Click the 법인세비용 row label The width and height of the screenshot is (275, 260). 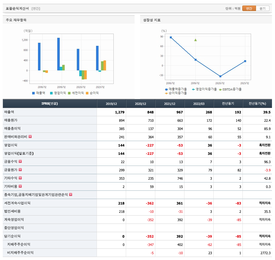pos(12,211)
